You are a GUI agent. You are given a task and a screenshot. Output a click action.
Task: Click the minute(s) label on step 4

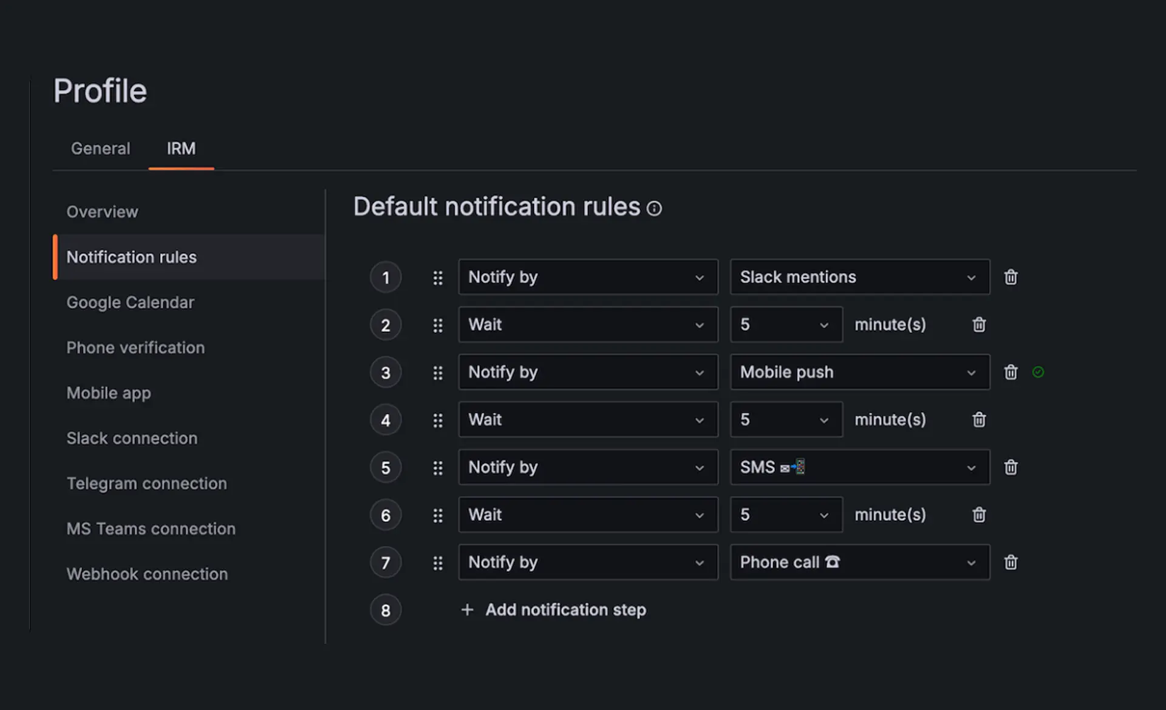[x=890, y=420]
